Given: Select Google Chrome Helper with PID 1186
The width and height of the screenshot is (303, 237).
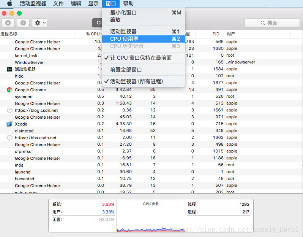Looking at the screenshot, I should point(151,158).
